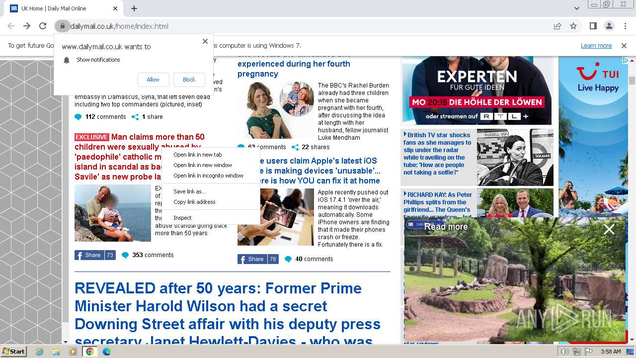
Task: Open Chrome three-dot menu
Action: point(625,26)
